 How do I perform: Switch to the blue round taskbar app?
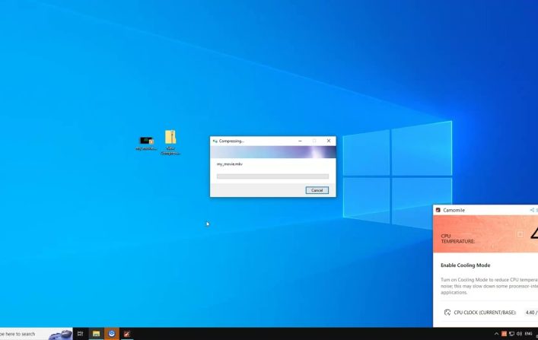pos(112,334)
